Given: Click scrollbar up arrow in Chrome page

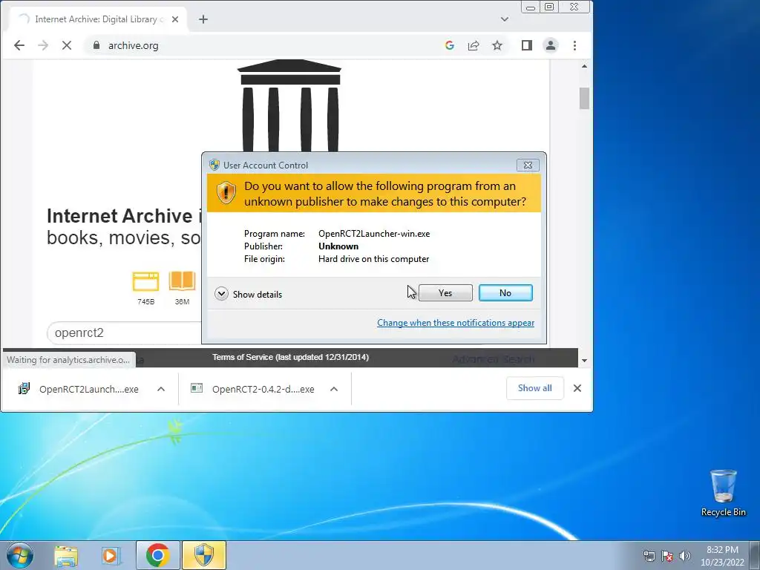Looking at the screenshot, I should pyautogui.click(x=584, y=66).
